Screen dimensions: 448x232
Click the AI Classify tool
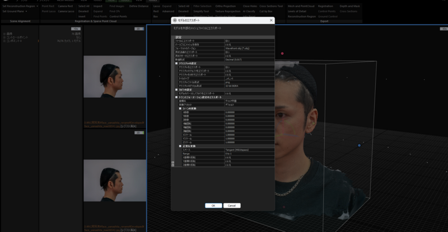click(249, 11)
